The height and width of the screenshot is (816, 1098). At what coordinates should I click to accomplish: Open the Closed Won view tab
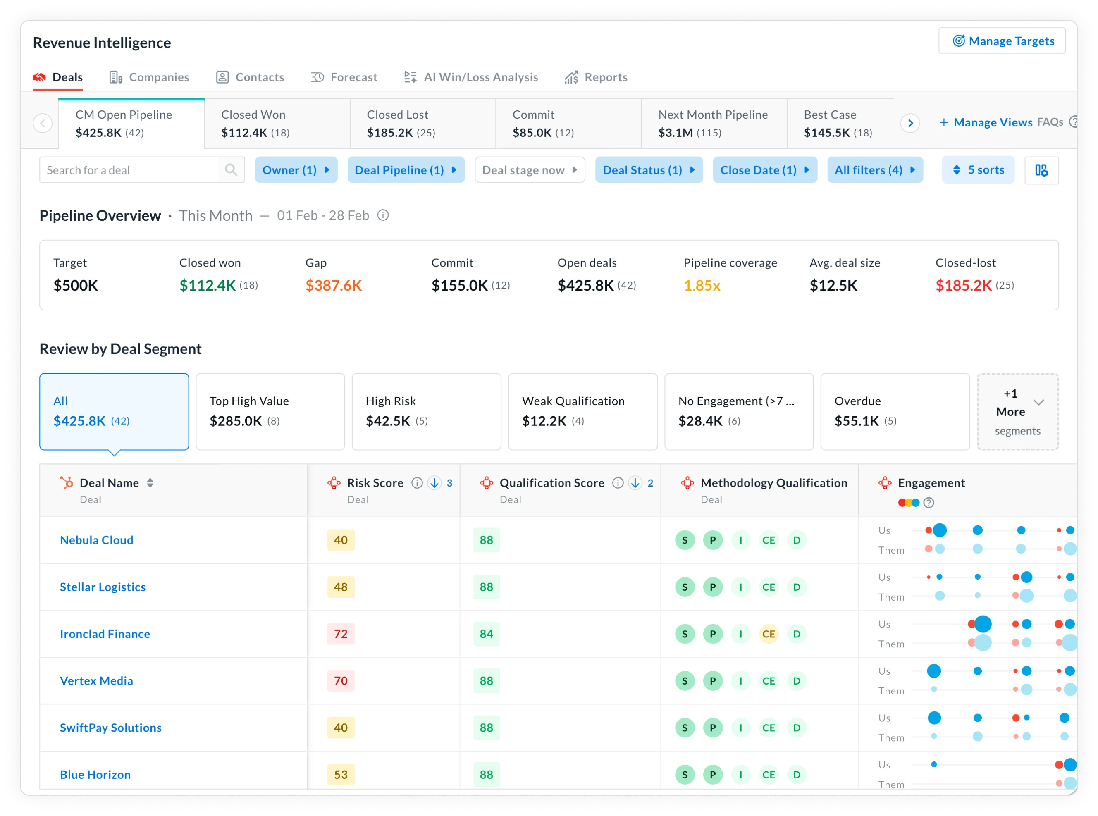click(277, 124)
